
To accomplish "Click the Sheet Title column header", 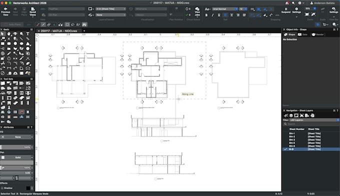I will pos(314,129).
